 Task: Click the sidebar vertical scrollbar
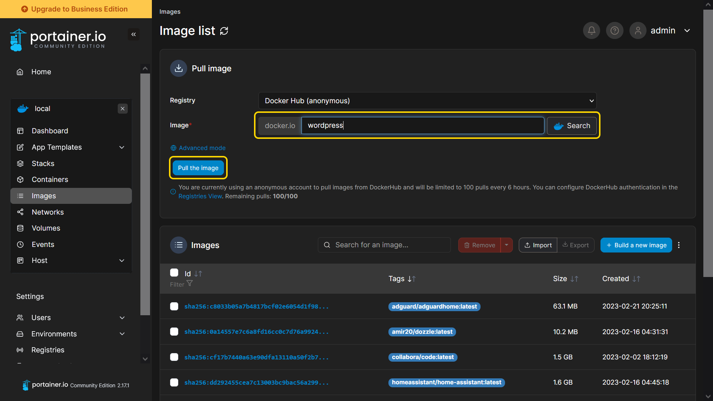[145, 194]
